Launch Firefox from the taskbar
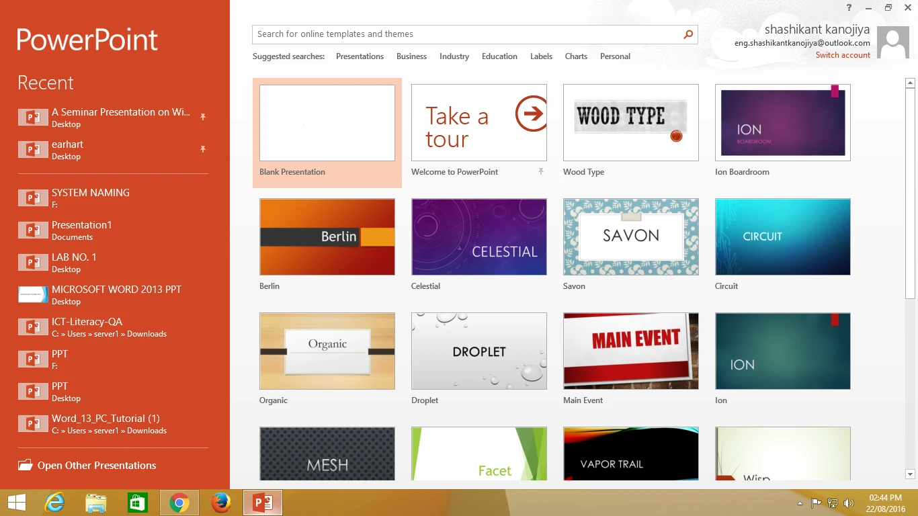 (x=220, y=503)
